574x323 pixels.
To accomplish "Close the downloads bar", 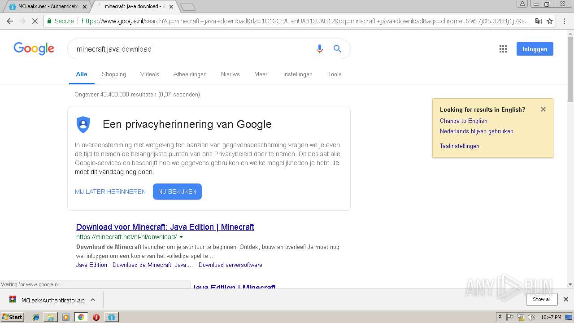I will (x=565, y=299).
